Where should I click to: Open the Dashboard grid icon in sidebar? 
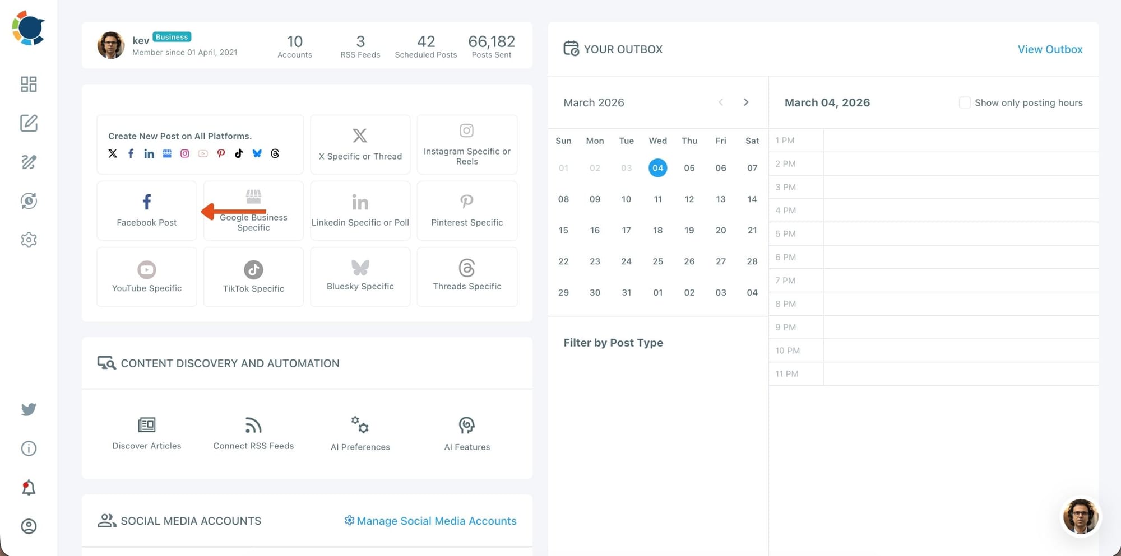(x=29, y=84)
